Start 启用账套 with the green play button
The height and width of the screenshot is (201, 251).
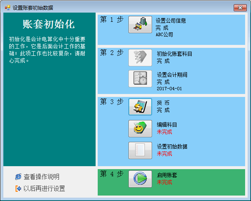(x=140, y=179)
